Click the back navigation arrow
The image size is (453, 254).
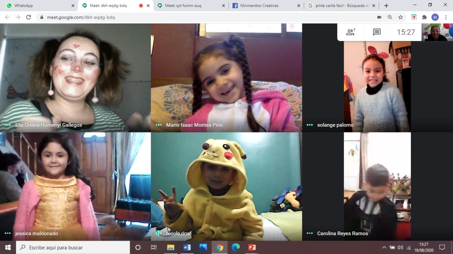[7, 17]
